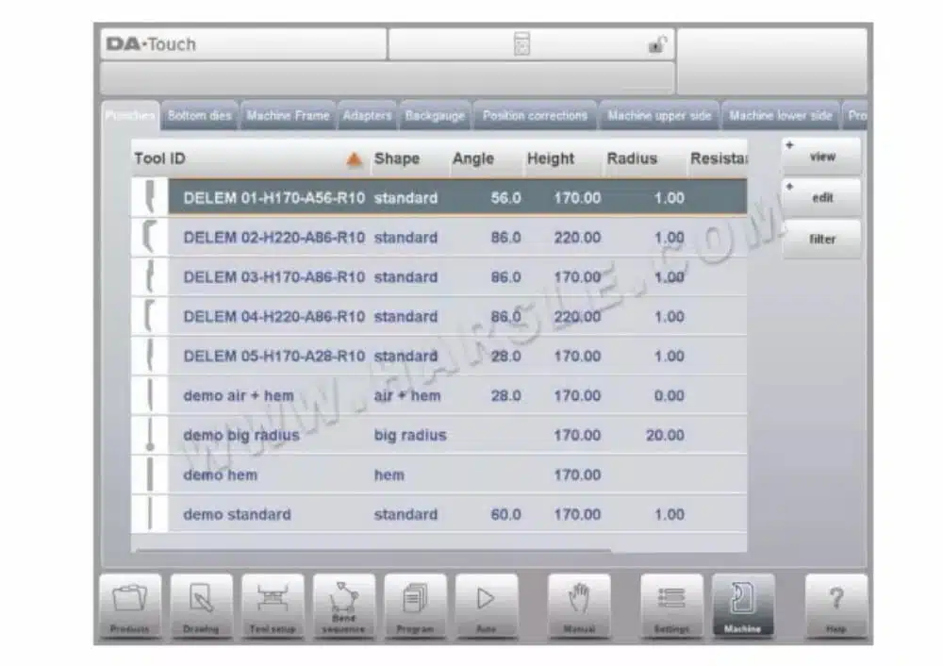Click the filter button
The image size is (943, 666).
coord(821,240)
